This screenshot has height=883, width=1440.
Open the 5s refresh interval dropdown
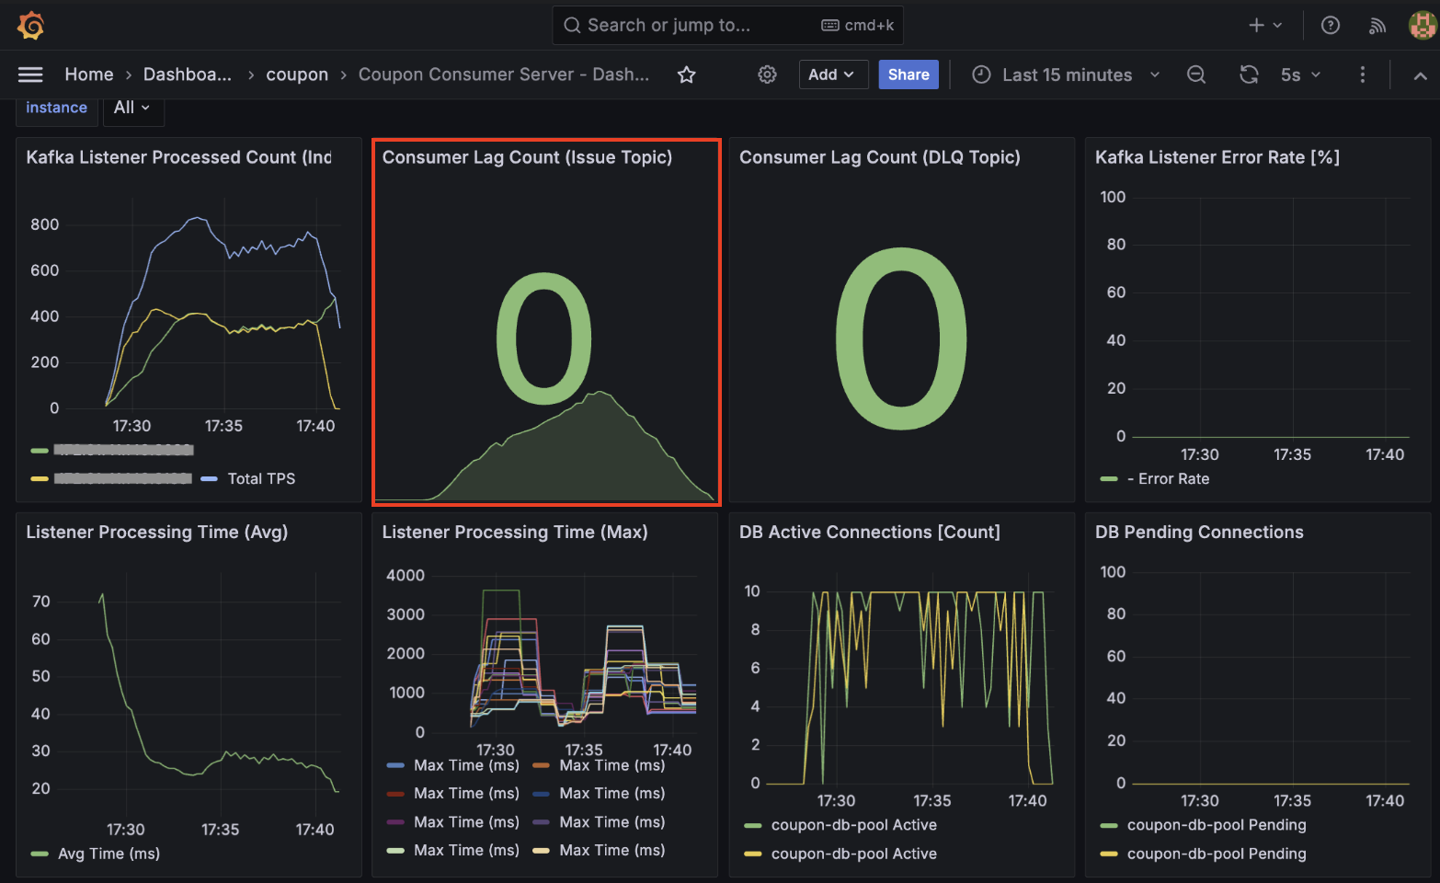pyautogui.click(x=1300, y=75)
